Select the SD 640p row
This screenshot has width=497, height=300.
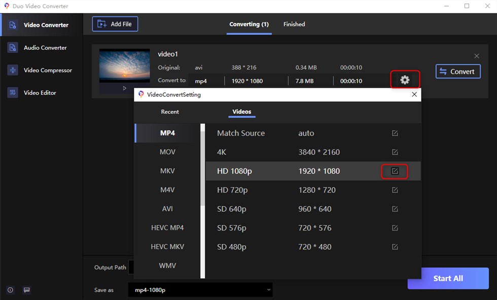313,209
